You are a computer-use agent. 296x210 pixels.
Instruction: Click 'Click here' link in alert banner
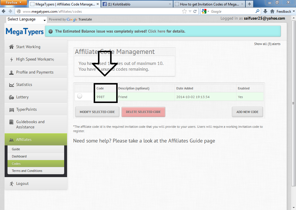pyautogui.click(x=156, y=31)
